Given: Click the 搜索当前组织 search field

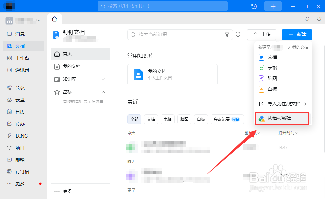Looking at the screenshot, I should pyautogui.click(x=180, y=35).
